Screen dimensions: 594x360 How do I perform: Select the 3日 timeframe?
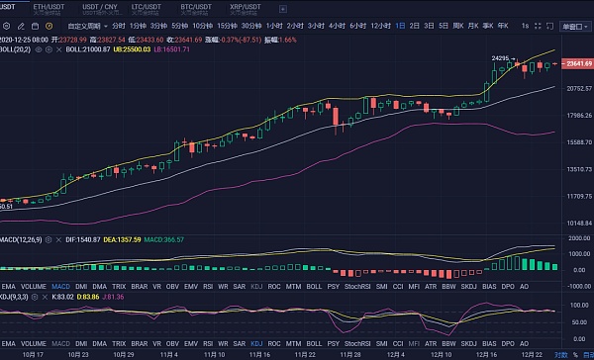(429, 26)
